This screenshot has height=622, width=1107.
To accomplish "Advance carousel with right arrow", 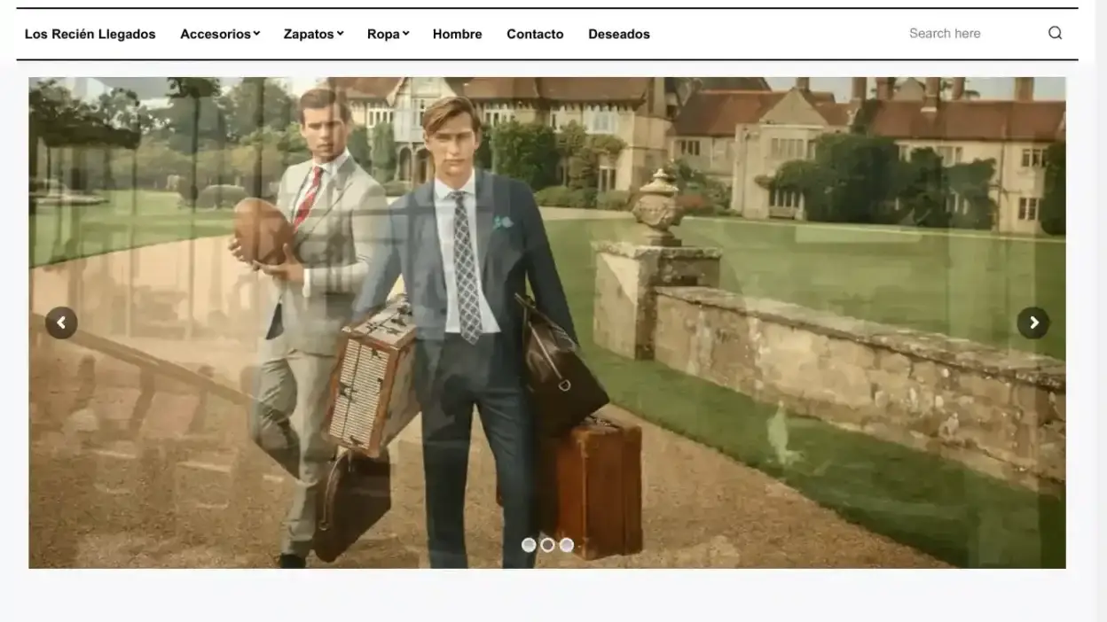I will coord(1032,323).
